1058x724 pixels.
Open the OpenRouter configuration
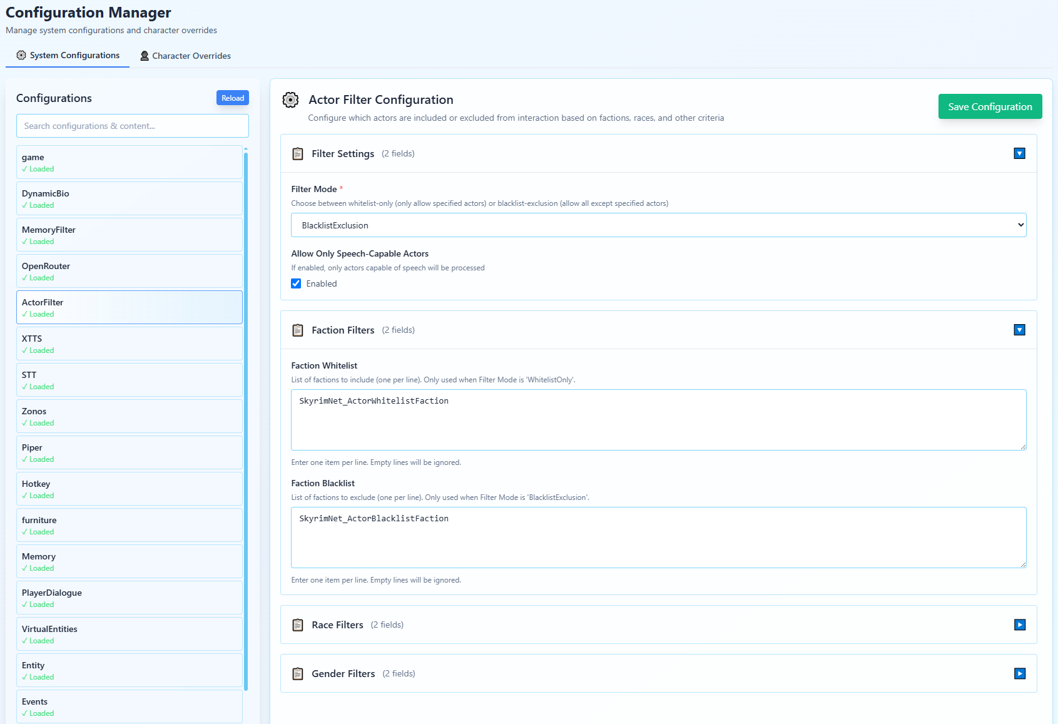(x=129, y=271)
